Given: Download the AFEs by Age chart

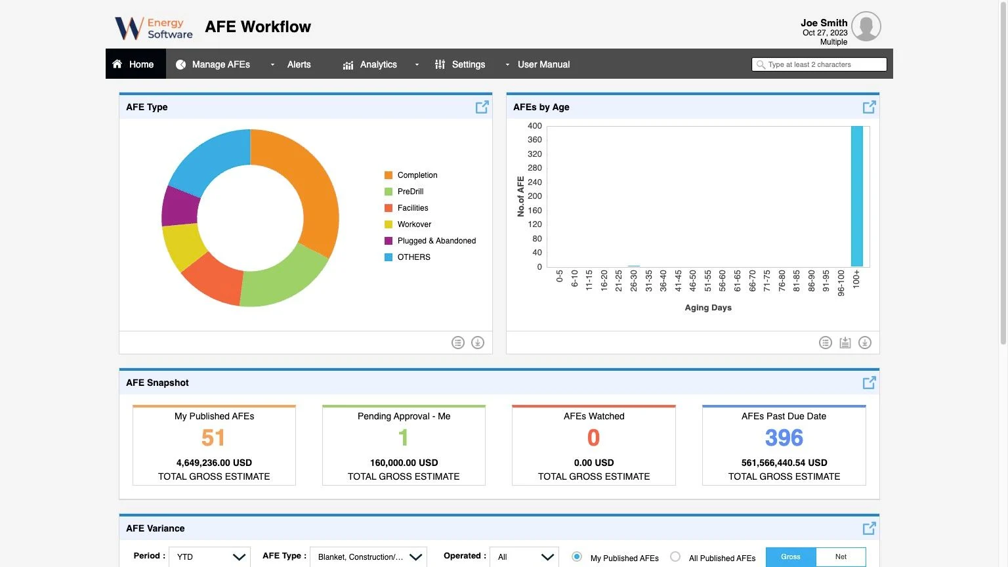Looking at the screenshot, I should click(x=865, y=342).
